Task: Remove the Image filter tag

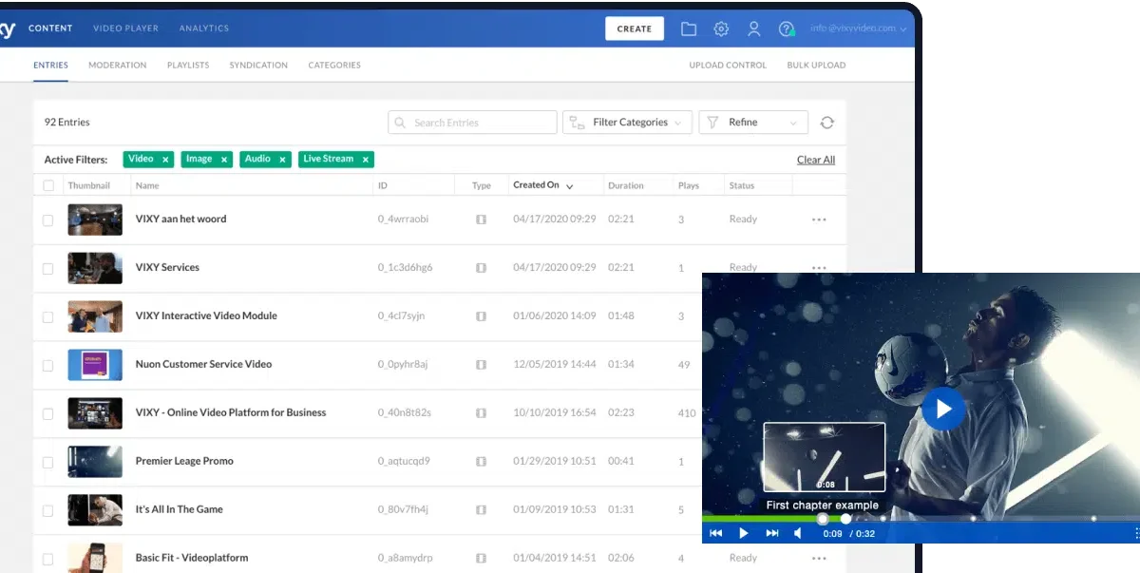Action: [x=224, y=160]
